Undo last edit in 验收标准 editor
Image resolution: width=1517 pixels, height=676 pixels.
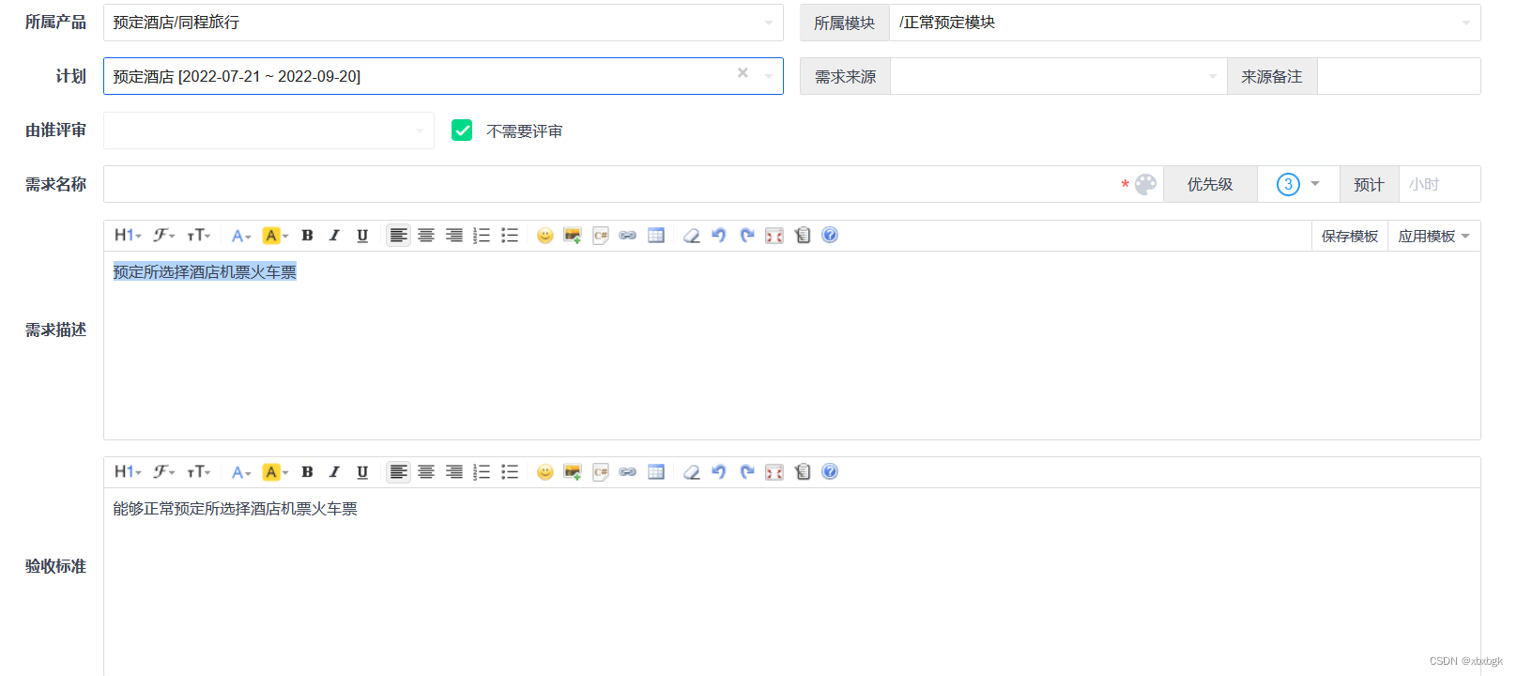point(719,472)
